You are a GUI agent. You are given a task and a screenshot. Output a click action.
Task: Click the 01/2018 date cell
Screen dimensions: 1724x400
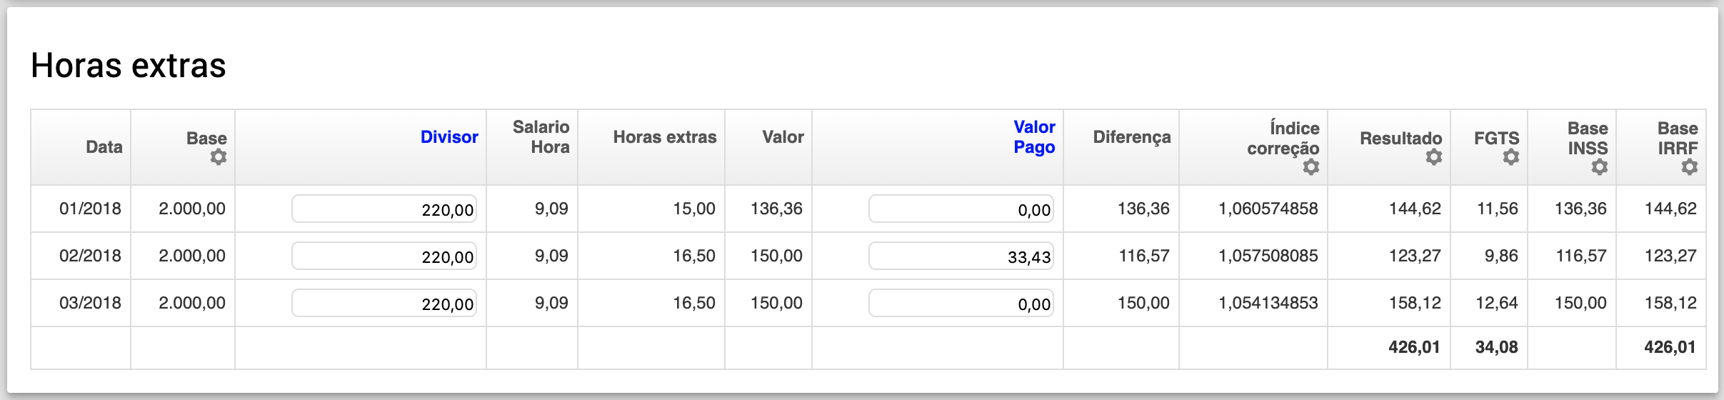(90, 209)
